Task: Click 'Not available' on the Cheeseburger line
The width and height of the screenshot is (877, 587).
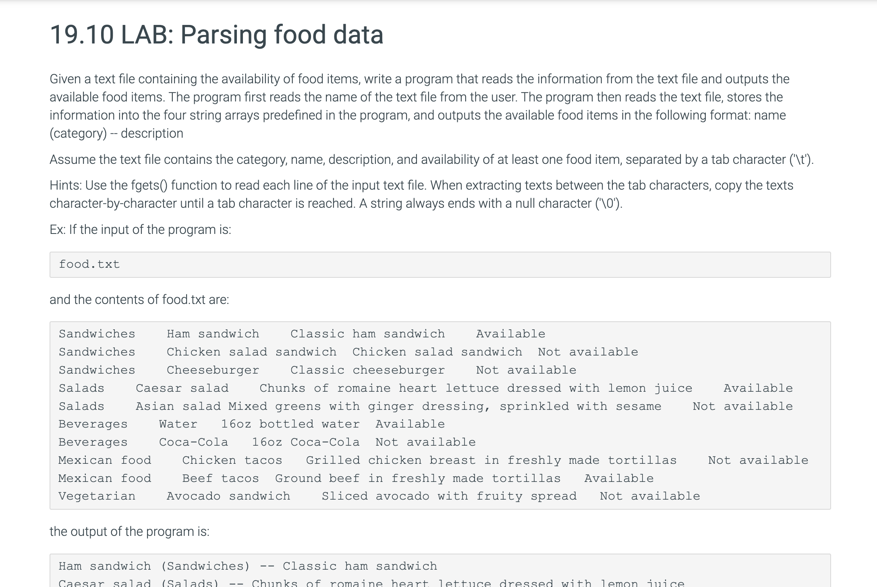Action: point(526,370)
